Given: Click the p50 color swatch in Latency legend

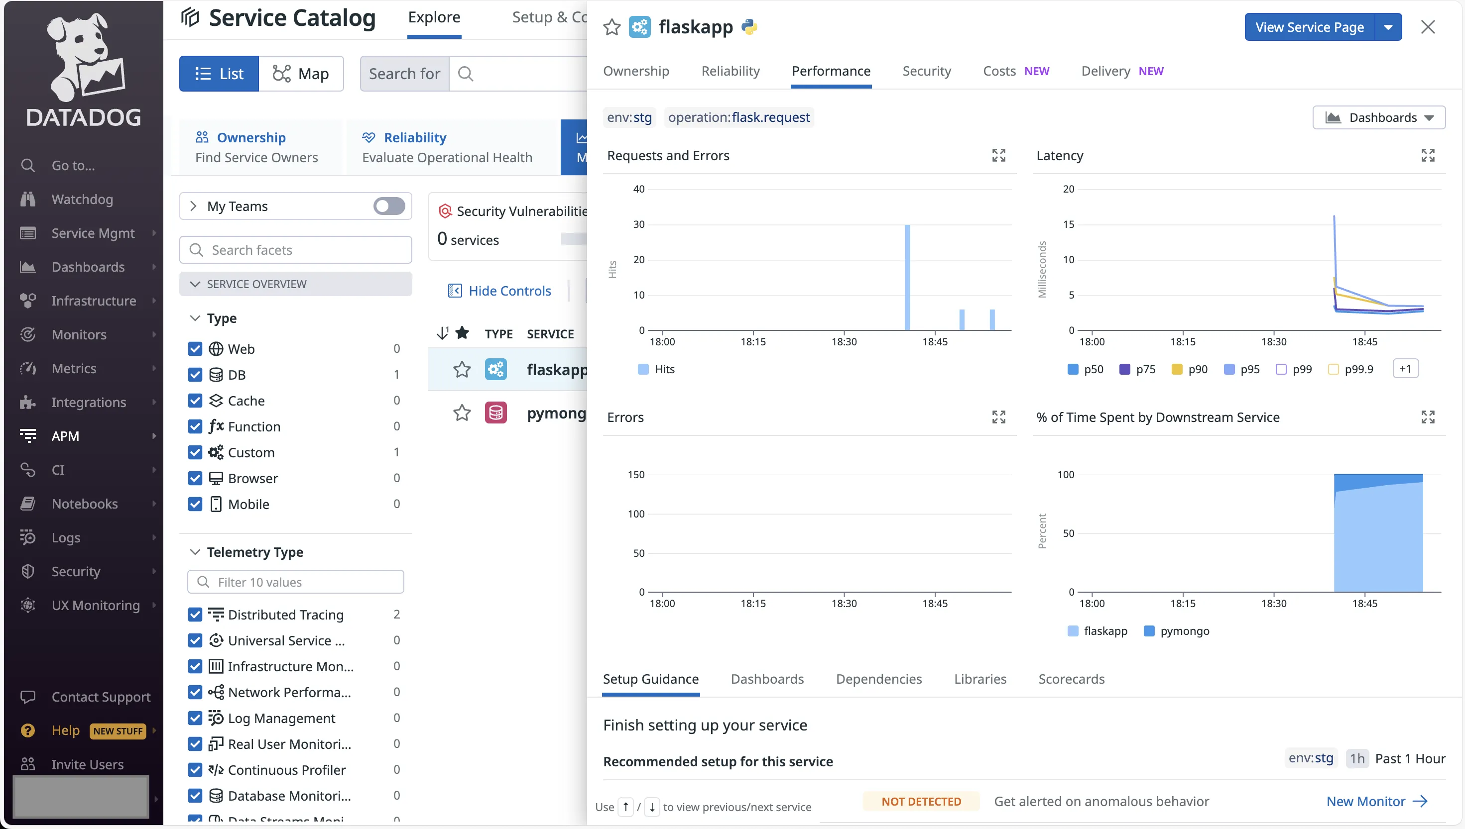Looking at the screenshot, I should click(x=1073, y=369).
